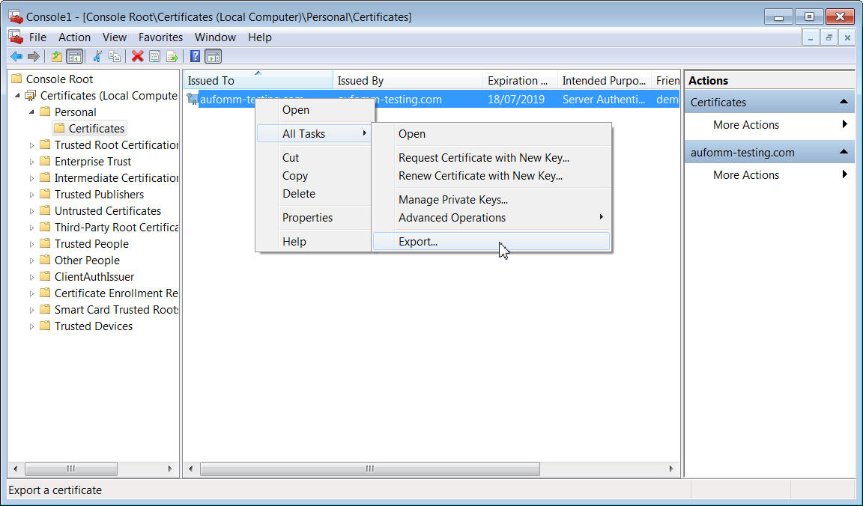
Task: Click the Export List toolbar icon
Action: [x=172, y=56]
